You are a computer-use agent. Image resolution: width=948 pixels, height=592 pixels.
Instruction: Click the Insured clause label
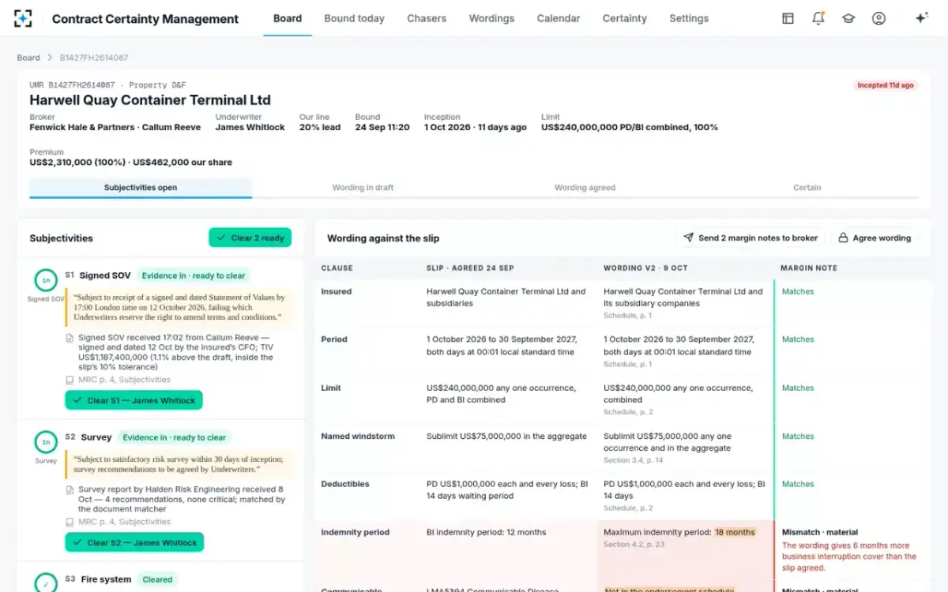tap(336, 291)
